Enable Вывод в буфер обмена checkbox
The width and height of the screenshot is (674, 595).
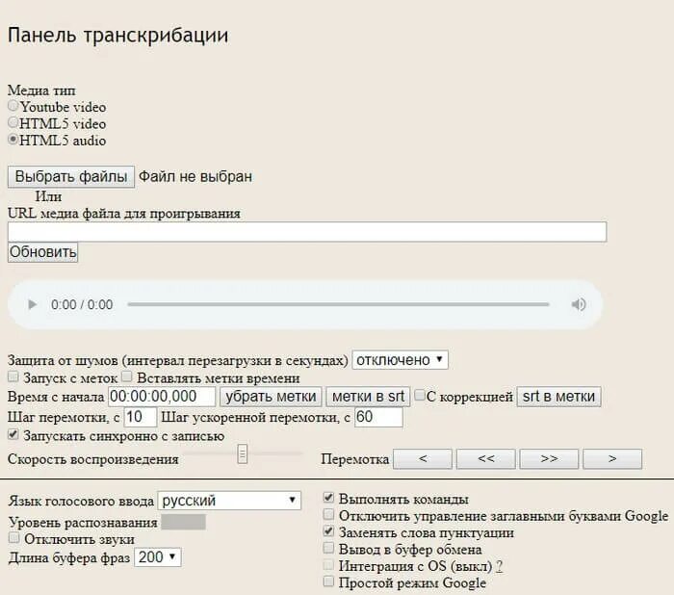tap(328, 548)
